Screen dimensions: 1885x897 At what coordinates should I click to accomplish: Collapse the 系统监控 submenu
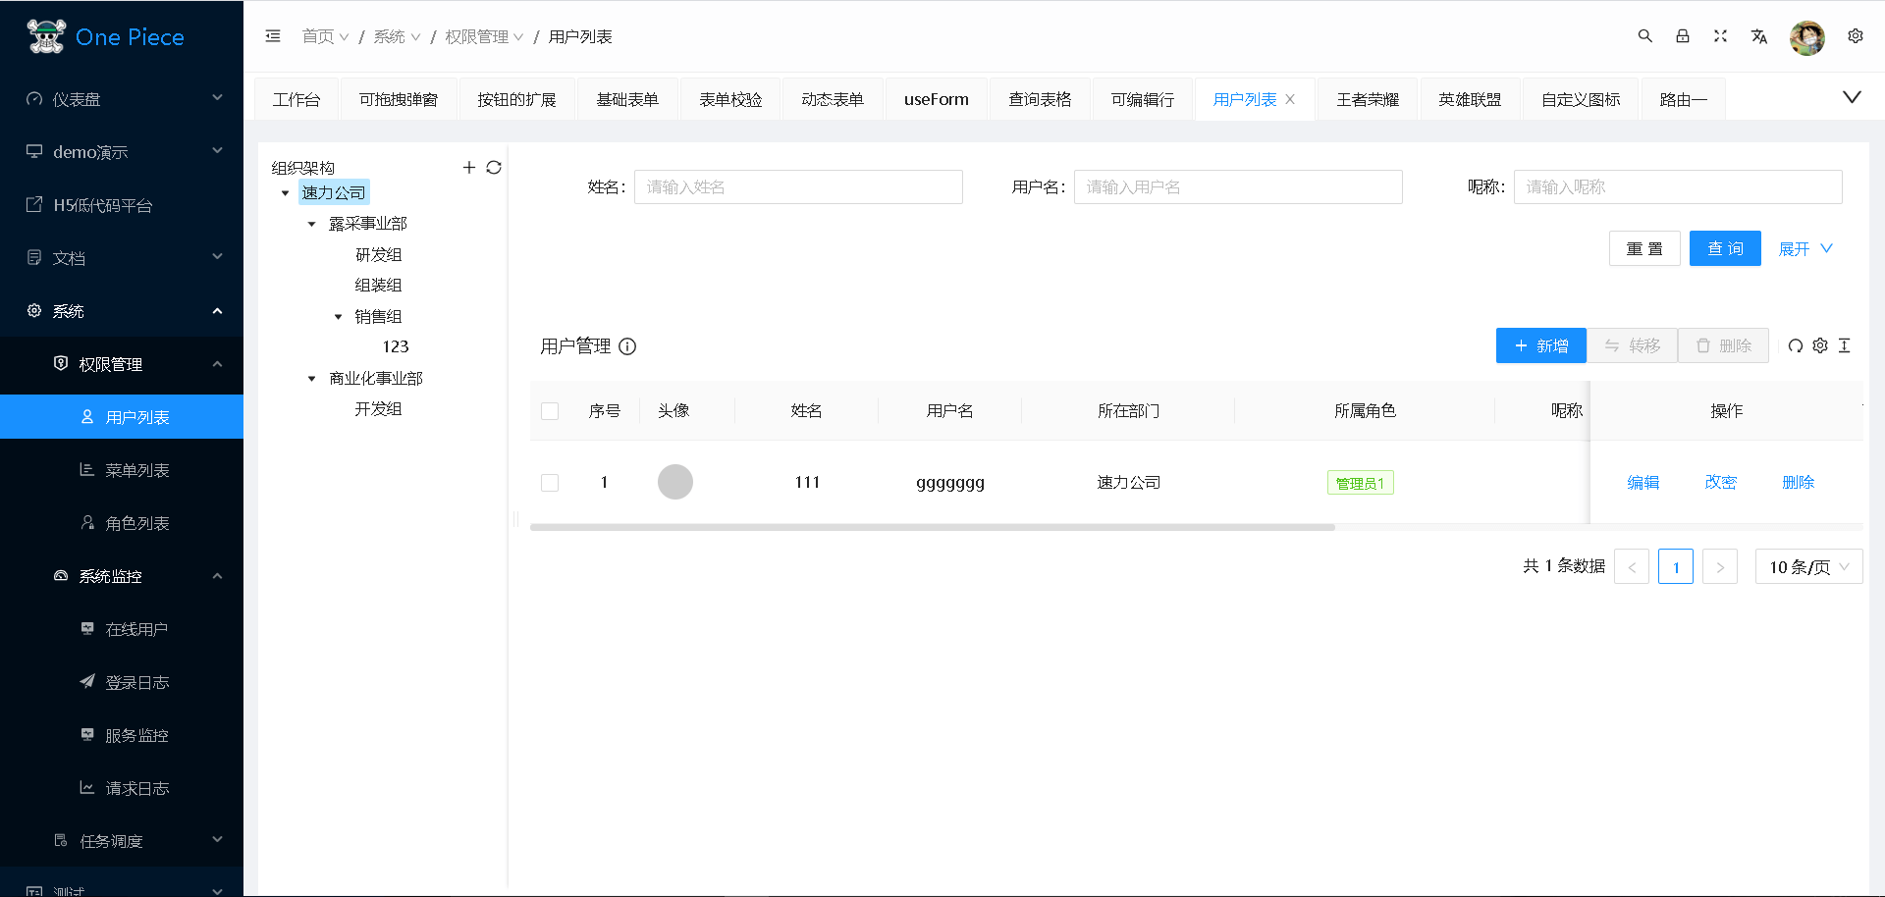coord(122,576)
